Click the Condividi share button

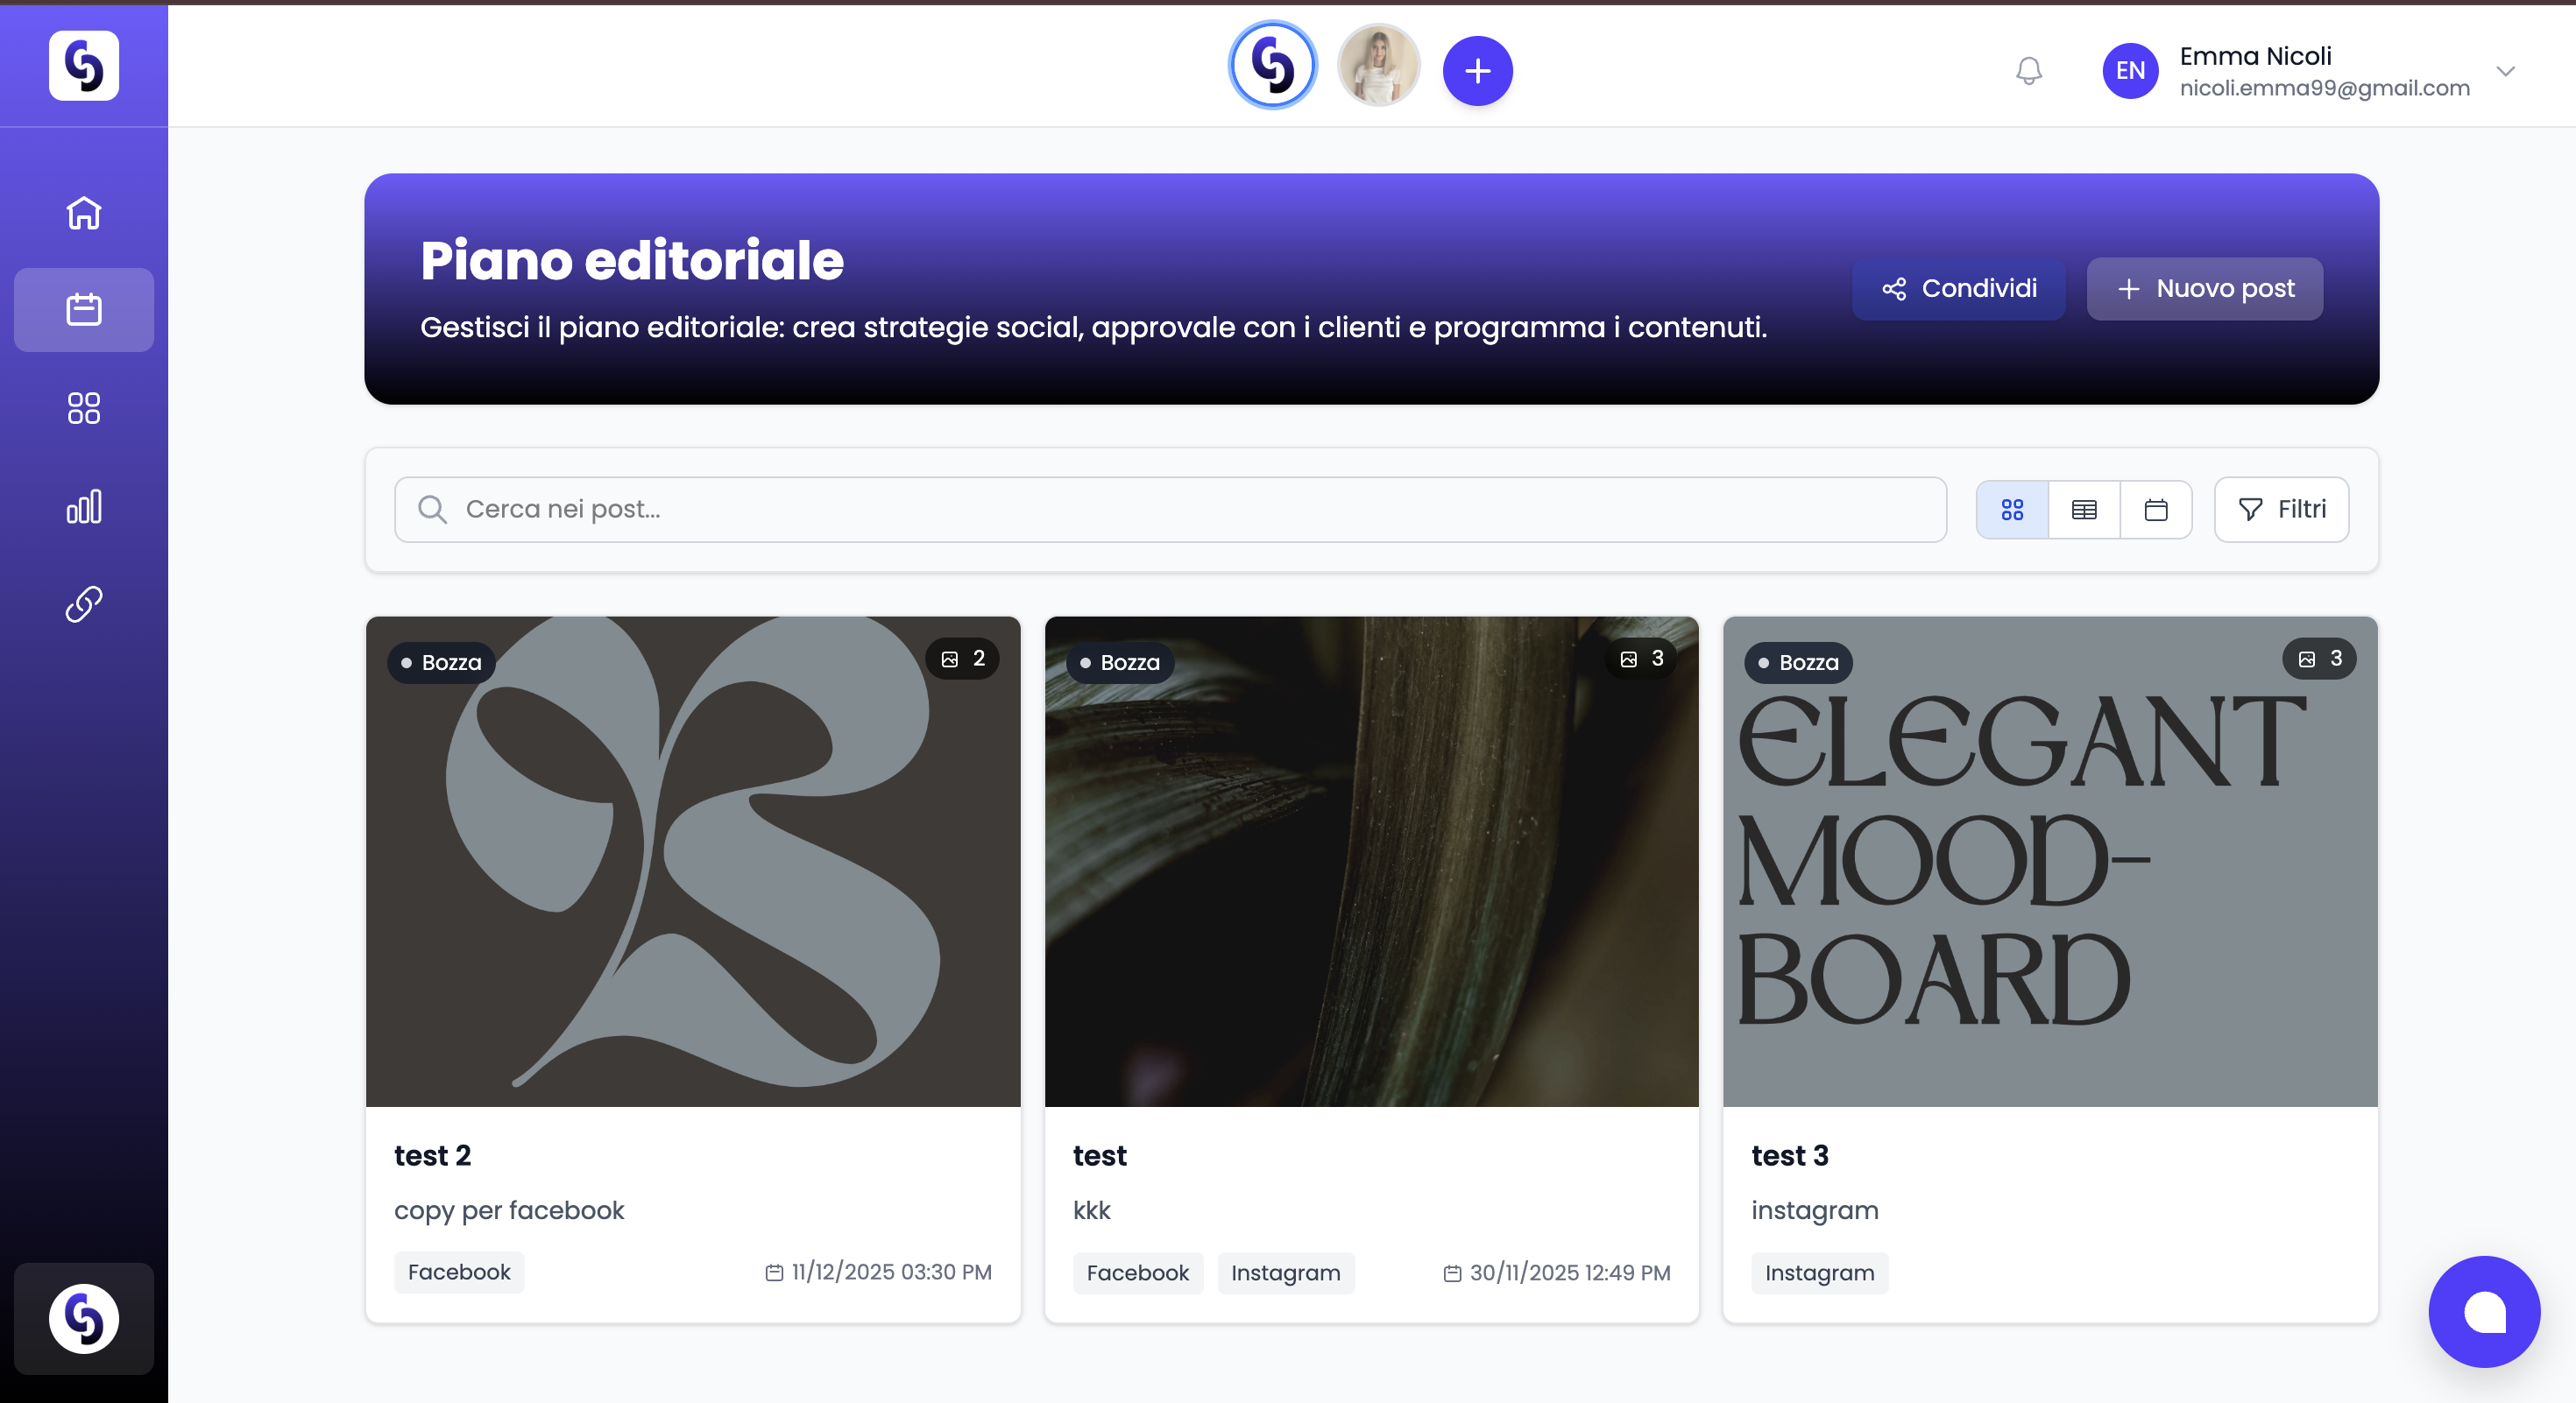coord(1958,289)
